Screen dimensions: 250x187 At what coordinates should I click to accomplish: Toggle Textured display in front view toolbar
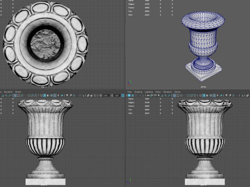55,96
